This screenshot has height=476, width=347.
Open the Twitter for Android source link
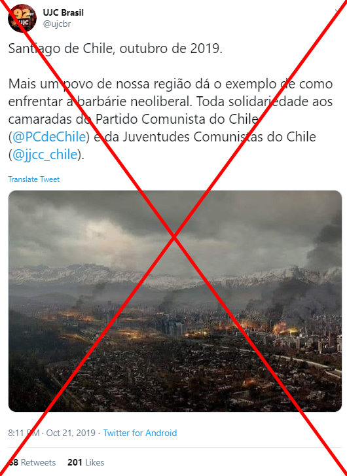[x=140, y=433]
